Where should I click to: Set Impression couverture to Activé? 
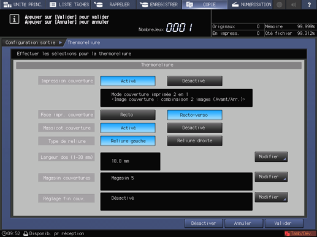point(128,81)
